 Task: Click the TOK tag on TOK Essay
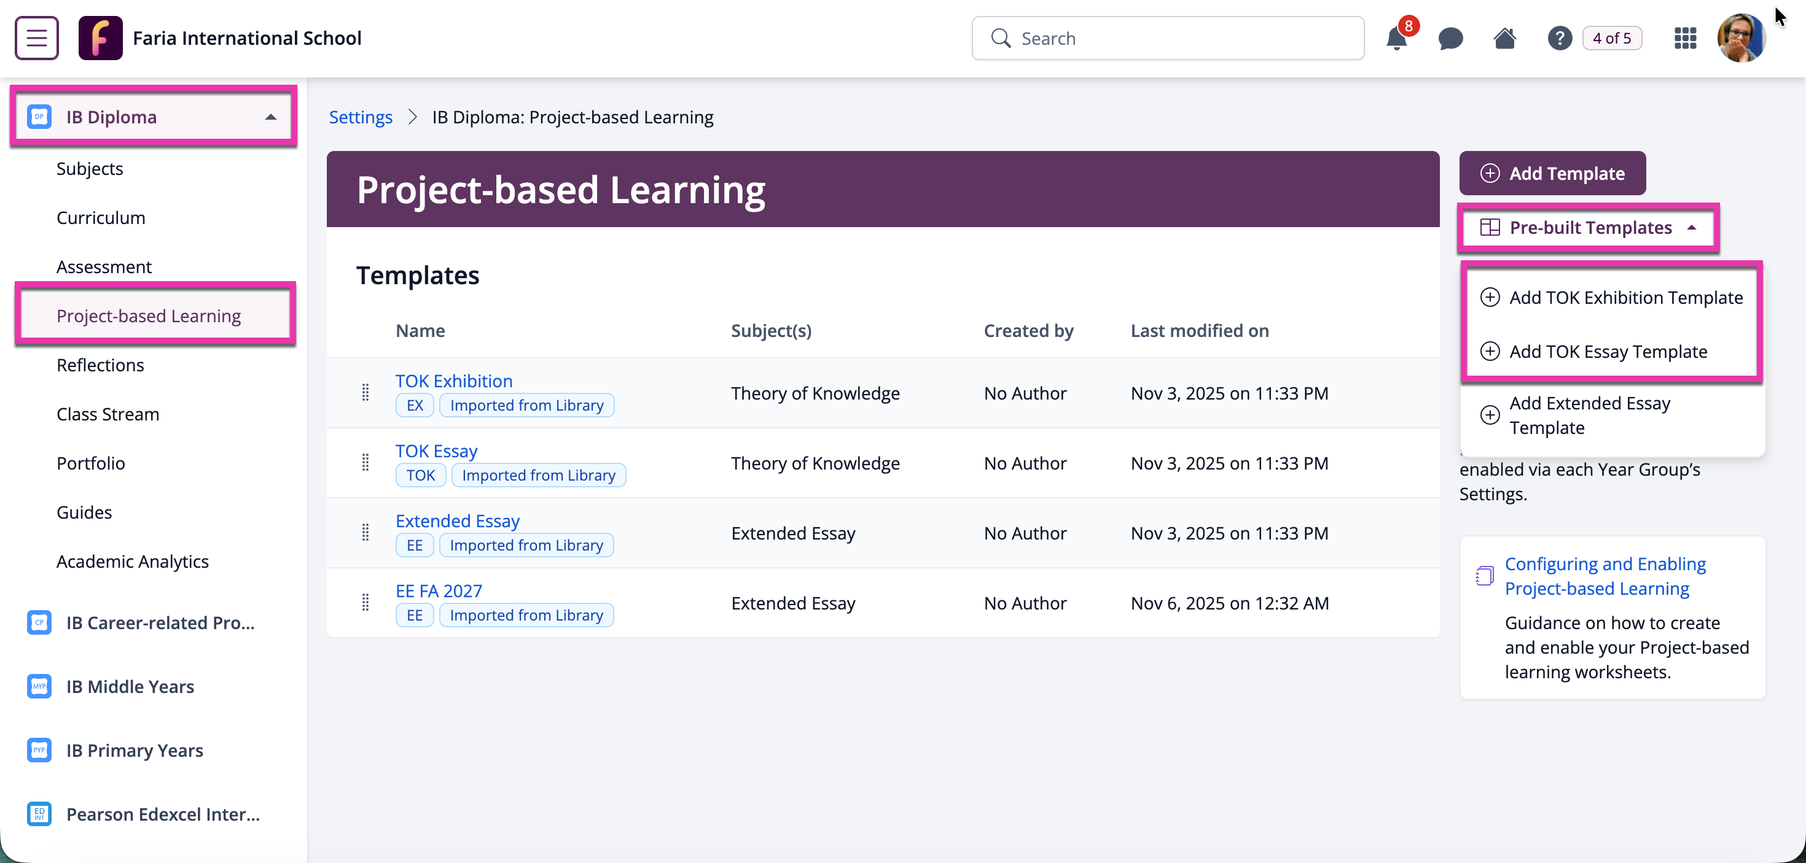coord(421,475)
